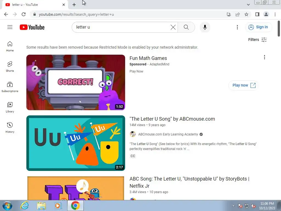Screen dimensions: 281x211
Task: Click Chrome forward button
Action: click(15, 14)
